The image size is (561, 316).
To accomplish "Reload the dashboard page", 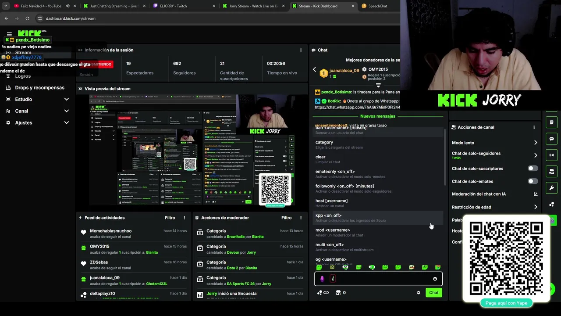I will click(27, 18).
